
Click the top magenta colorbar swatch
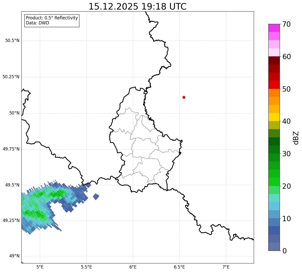coord(274,28)
